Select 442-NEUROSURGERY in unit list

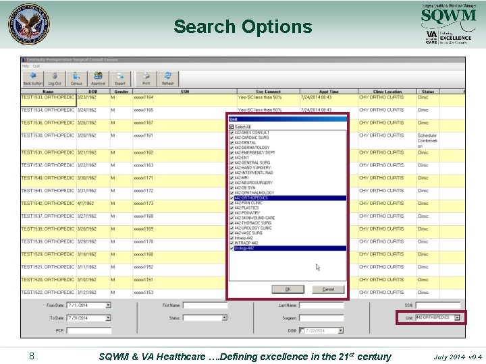253,183
